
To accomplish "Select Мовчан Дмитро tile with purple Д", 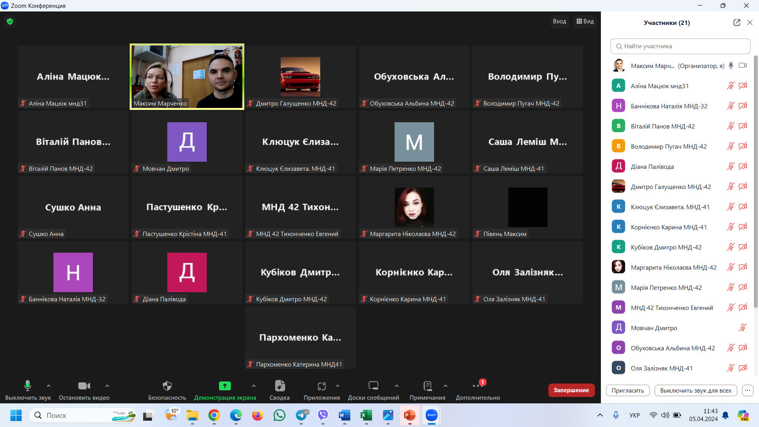I will [187, 142].
